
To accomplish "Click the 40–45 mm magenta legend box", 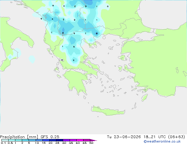I will point(80,140).
